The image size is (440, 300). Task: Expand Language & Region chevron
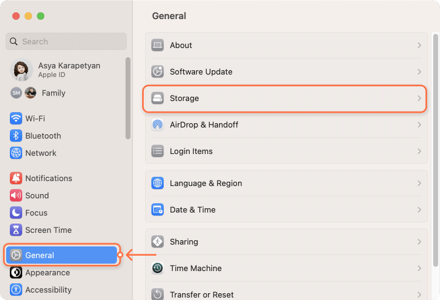pyautogui.click(x=419, y=183)
